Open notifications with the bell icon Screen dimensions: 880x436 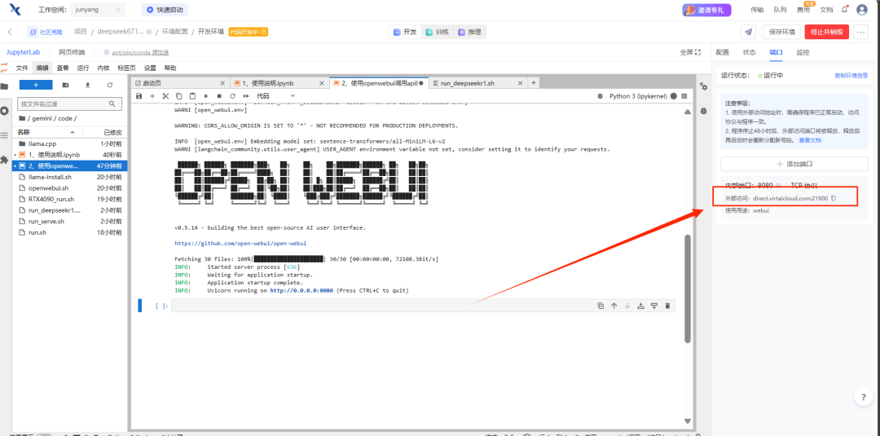point(844,10)
